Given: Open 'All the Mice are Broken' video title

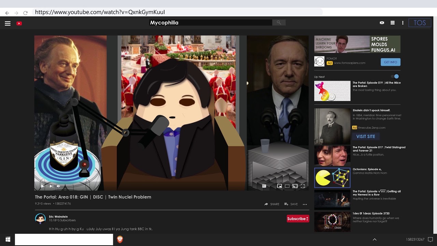Looking at the screenshot, I should [377, 84].
